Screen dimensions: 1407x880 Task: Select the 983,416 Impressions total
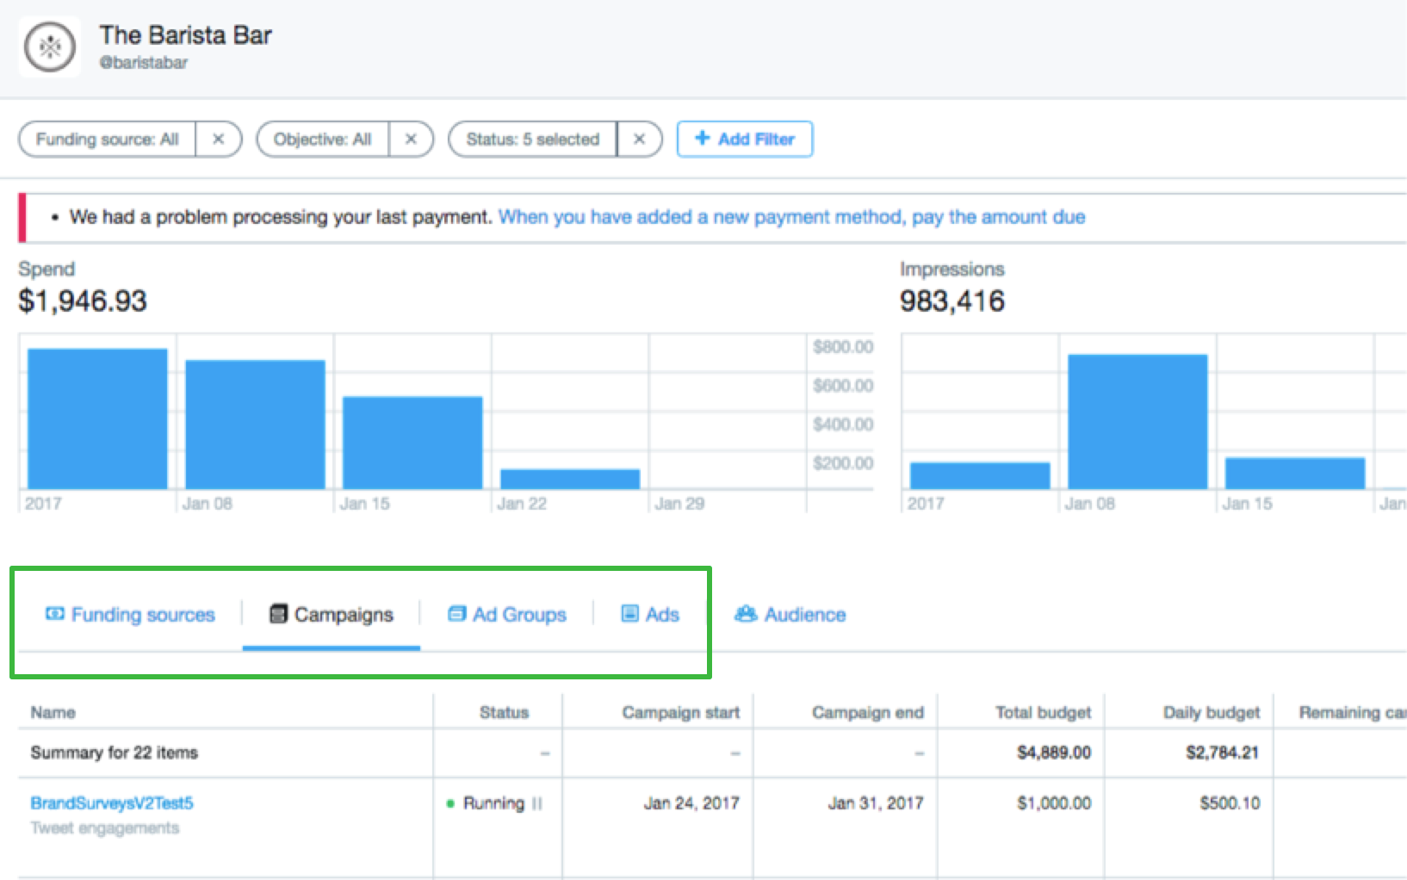point(952,301)
